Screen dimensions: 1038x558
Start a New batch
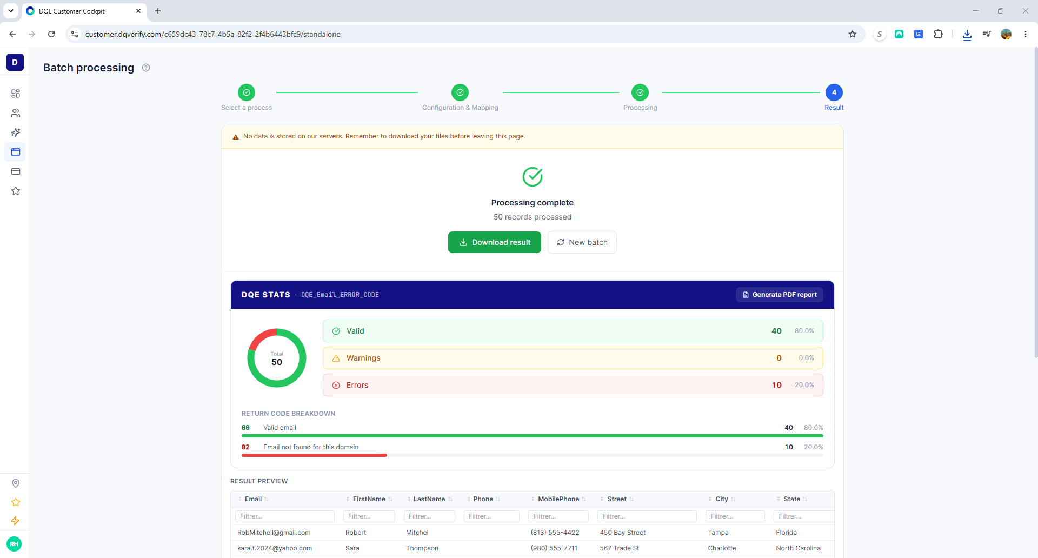coord(582,242)
